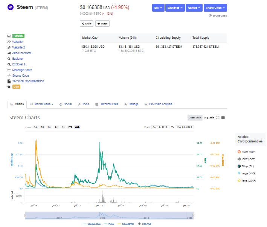The width and height of the screenshot is (267, 227).
Task: Switch chart to Log Scale
Action: pyautogui.click(x=209, y=118)
